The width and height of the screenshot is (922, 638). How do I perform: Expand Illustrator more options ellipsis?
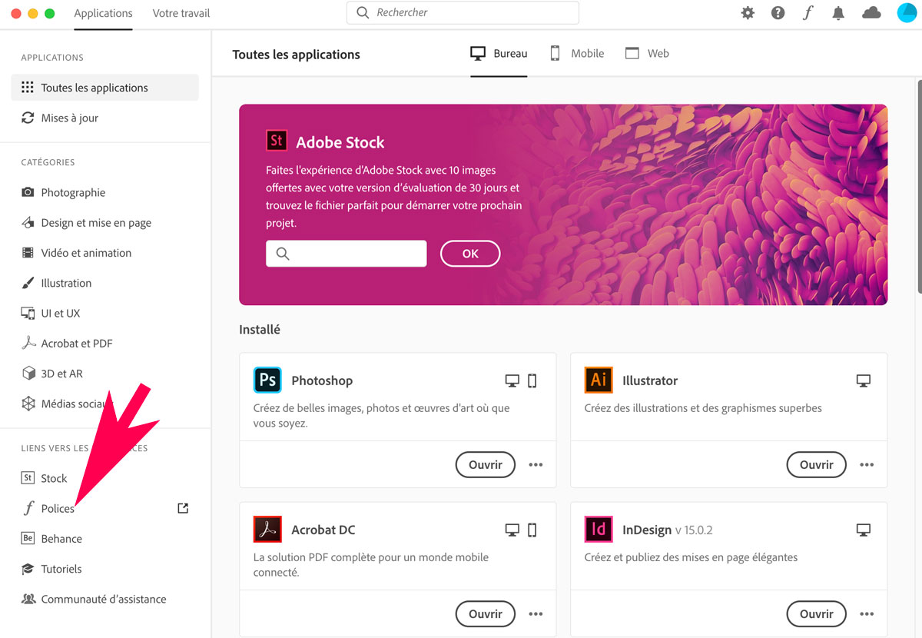(x=867, y=465)
